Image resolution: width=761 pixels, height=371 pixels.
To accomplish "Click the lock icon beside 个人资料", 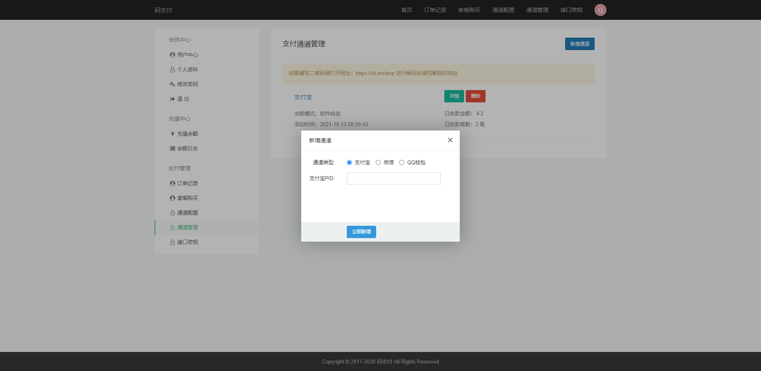I will 172,70.
